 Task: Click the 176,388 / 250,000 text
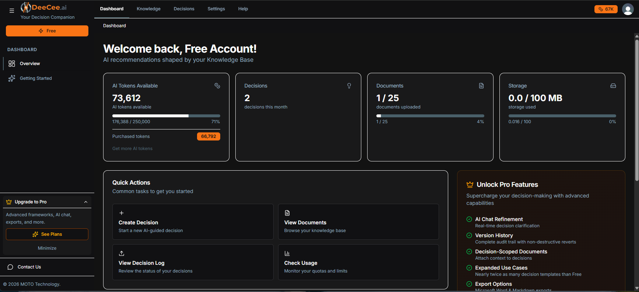(x=131, y=122)
